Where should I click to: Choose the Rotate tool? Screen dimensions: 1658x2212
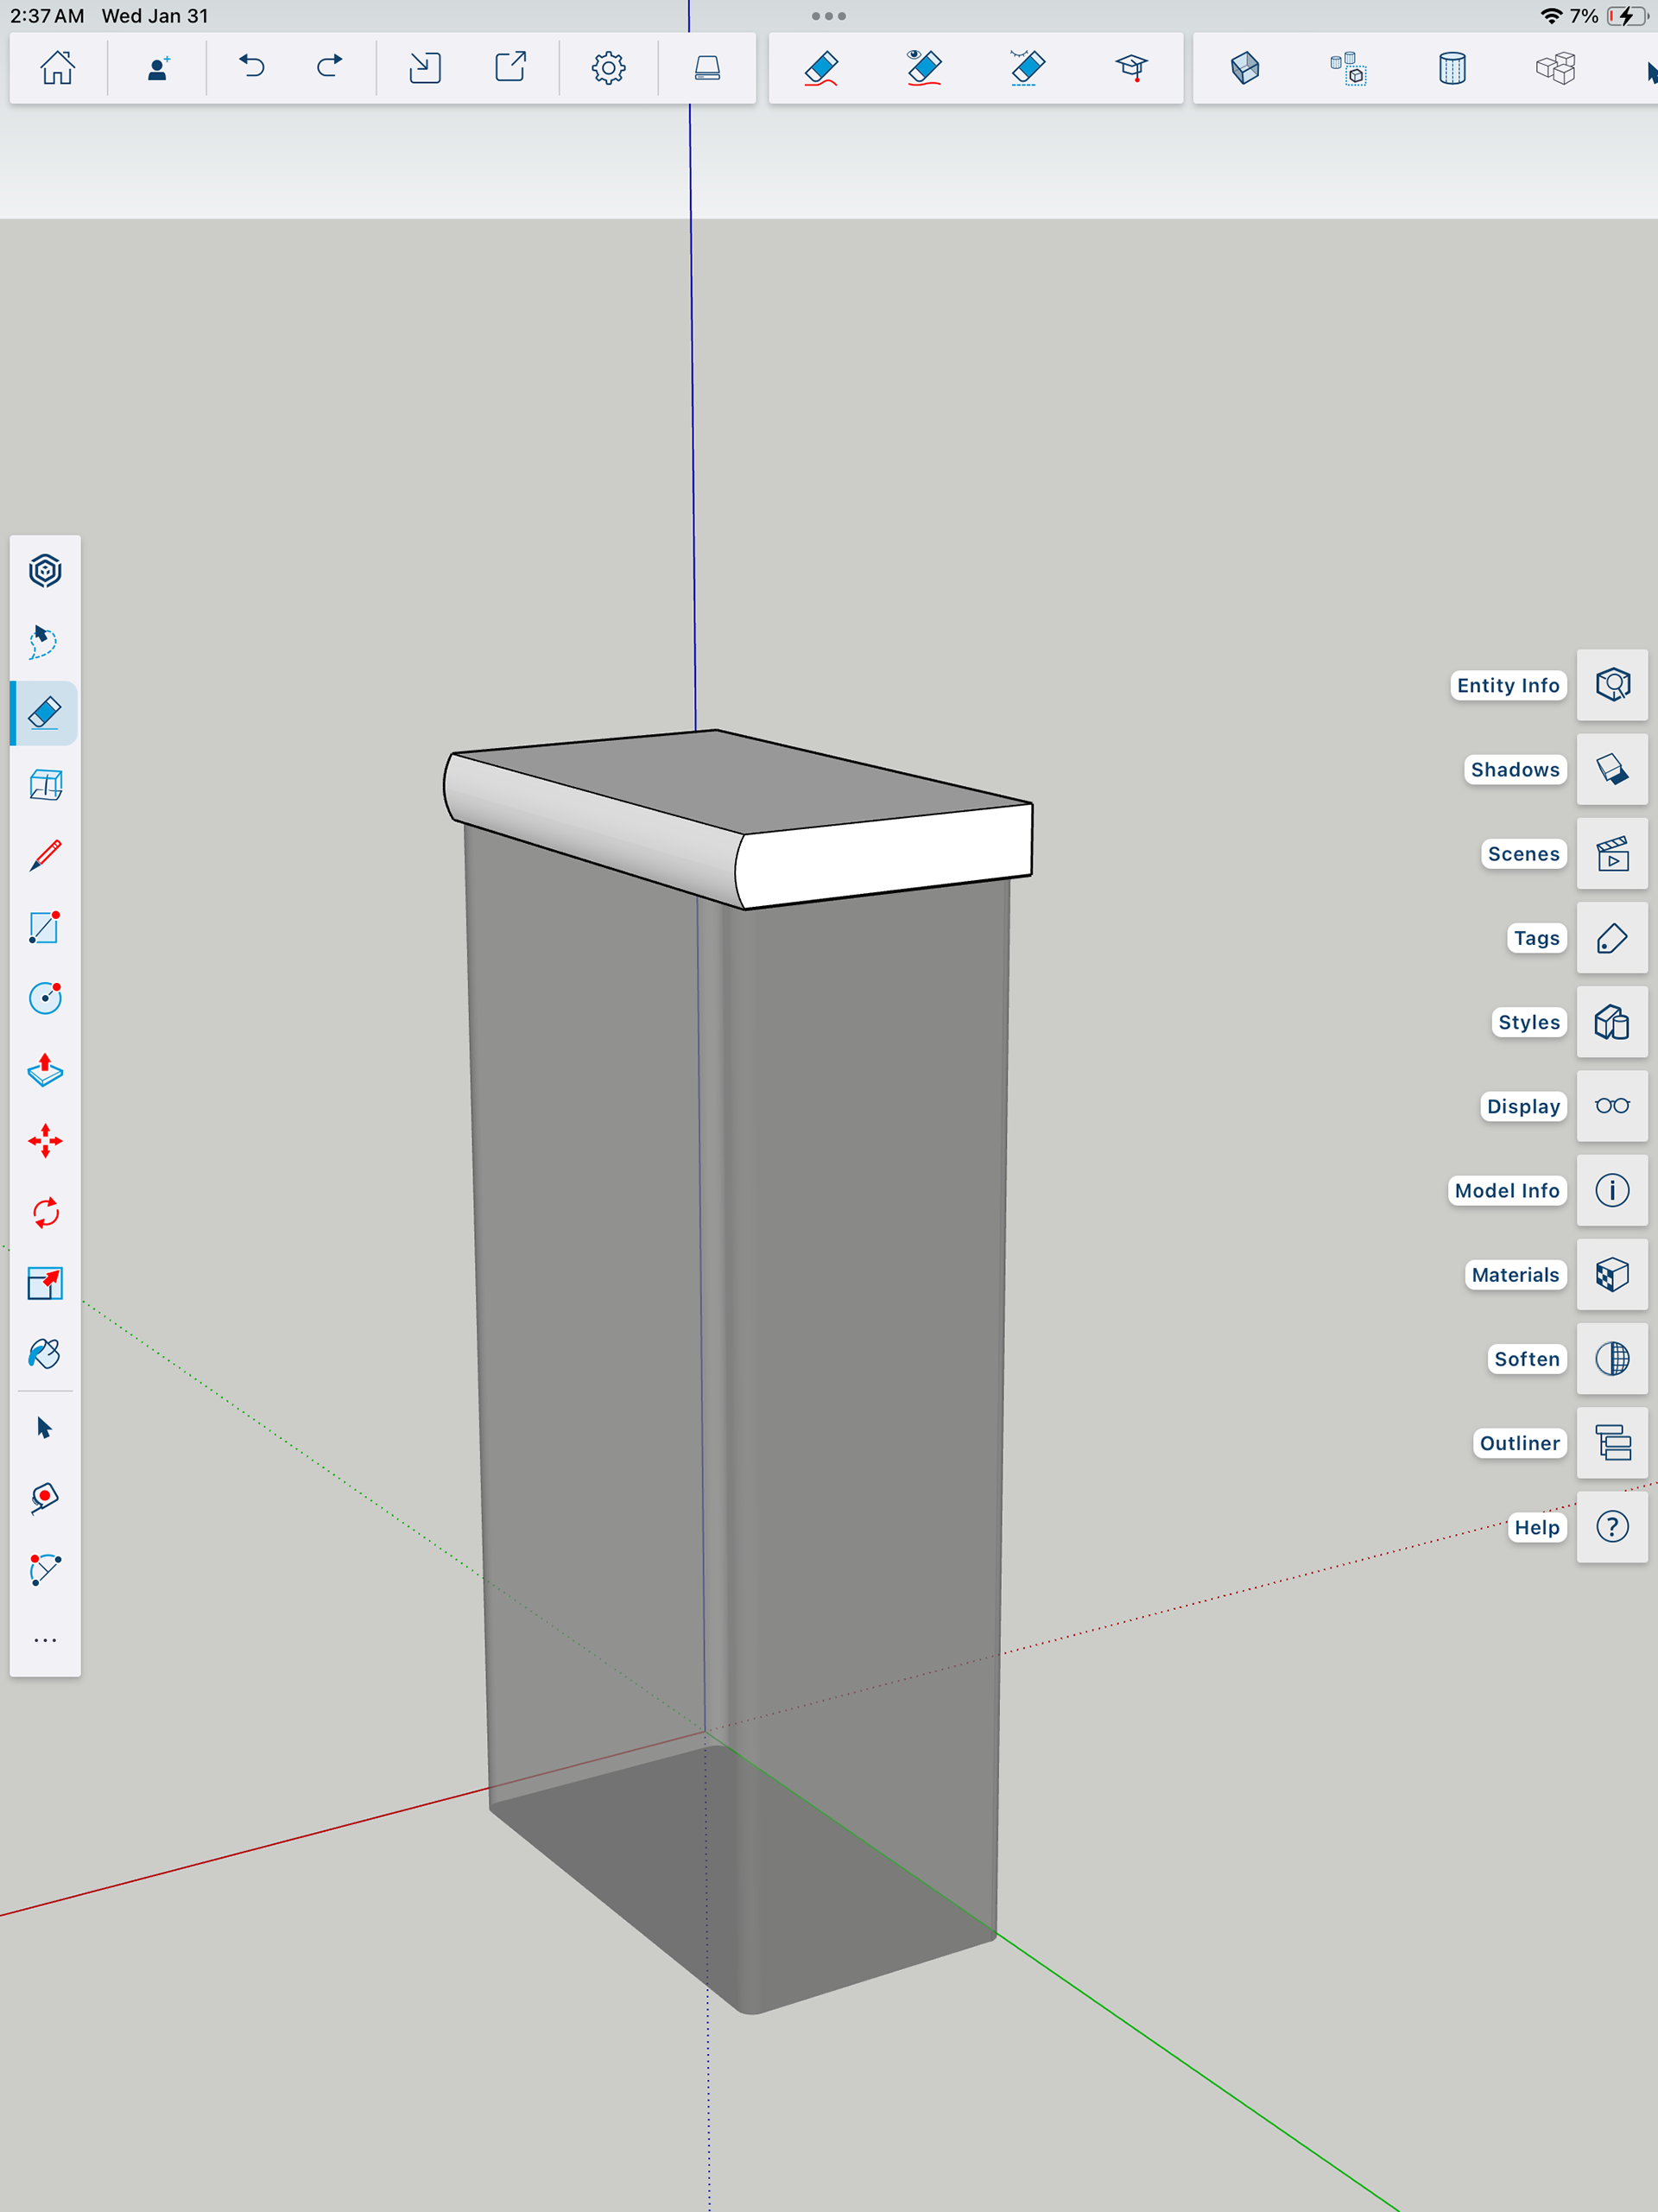(x=45, y=1213)
